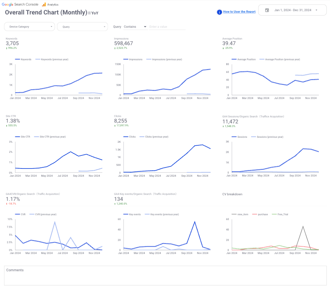The width and height of the screenshot is (330, 287).
Task: Click the Google Search Console logo
Action: [x=20, y=4]
